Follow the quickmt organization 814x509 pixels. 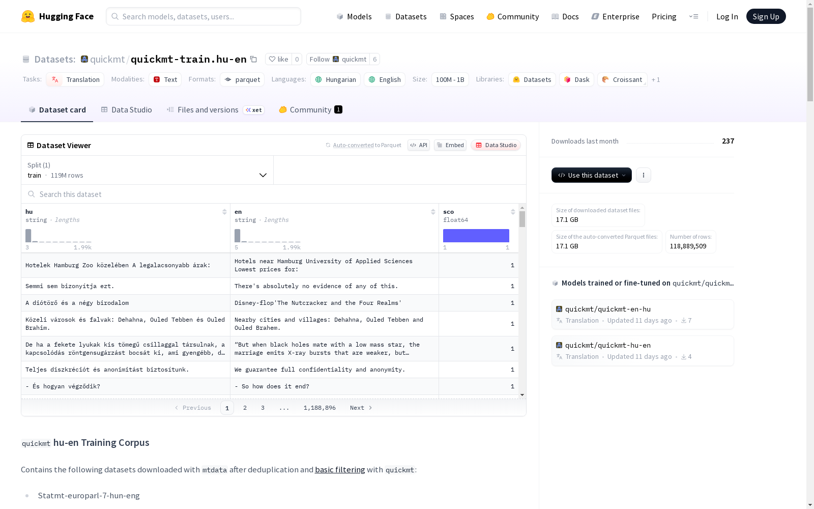[x=338, y=59]
